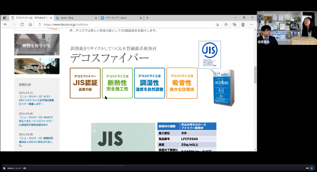Screen dimensions: 317x172
Task: Open browser profile avatar
Action: (243, 24)
